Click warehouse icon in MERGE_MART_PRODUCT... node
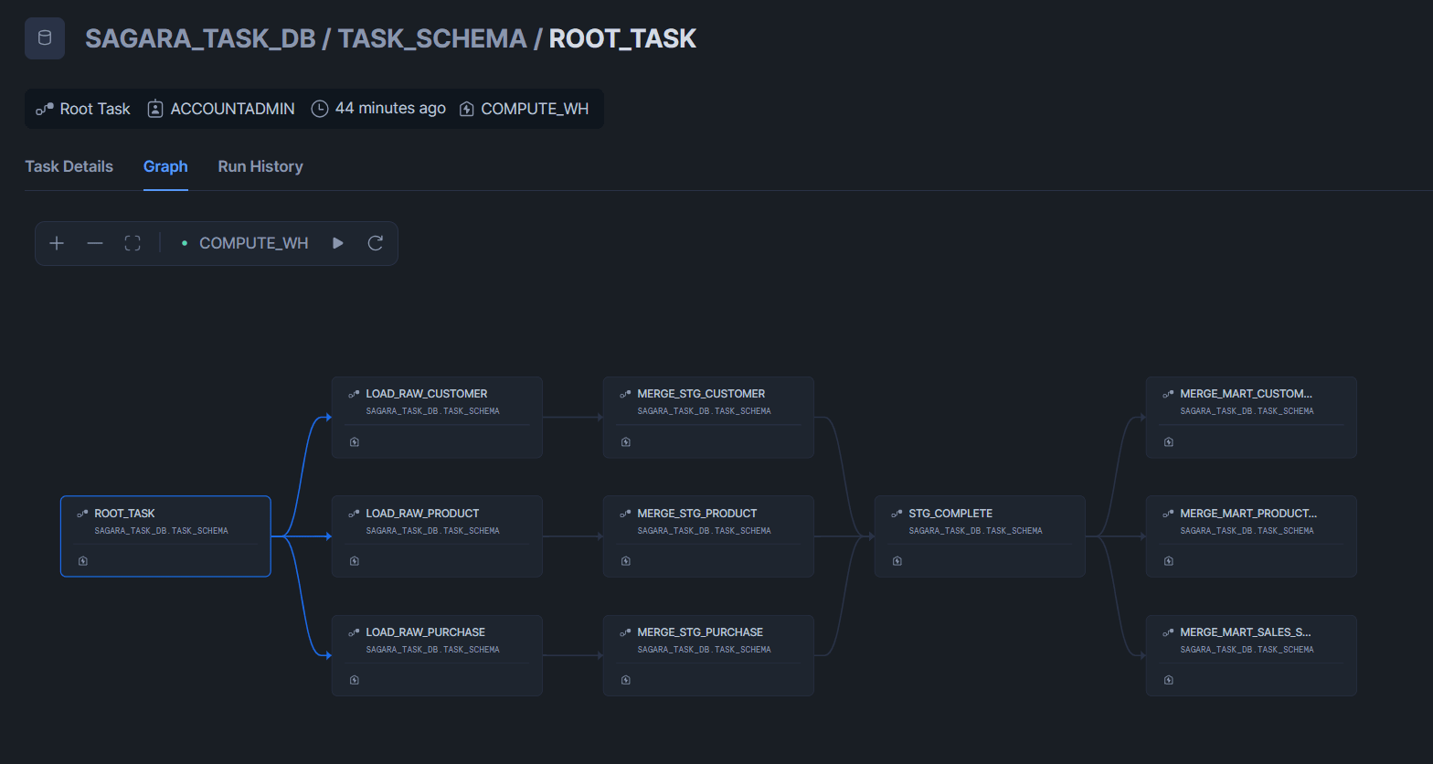 point(1169,561)
